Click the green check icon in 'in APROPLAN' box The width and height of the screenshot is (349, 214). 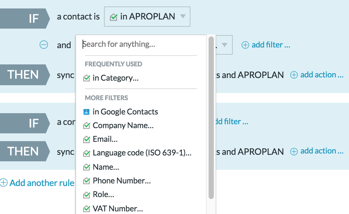[113, 17]
